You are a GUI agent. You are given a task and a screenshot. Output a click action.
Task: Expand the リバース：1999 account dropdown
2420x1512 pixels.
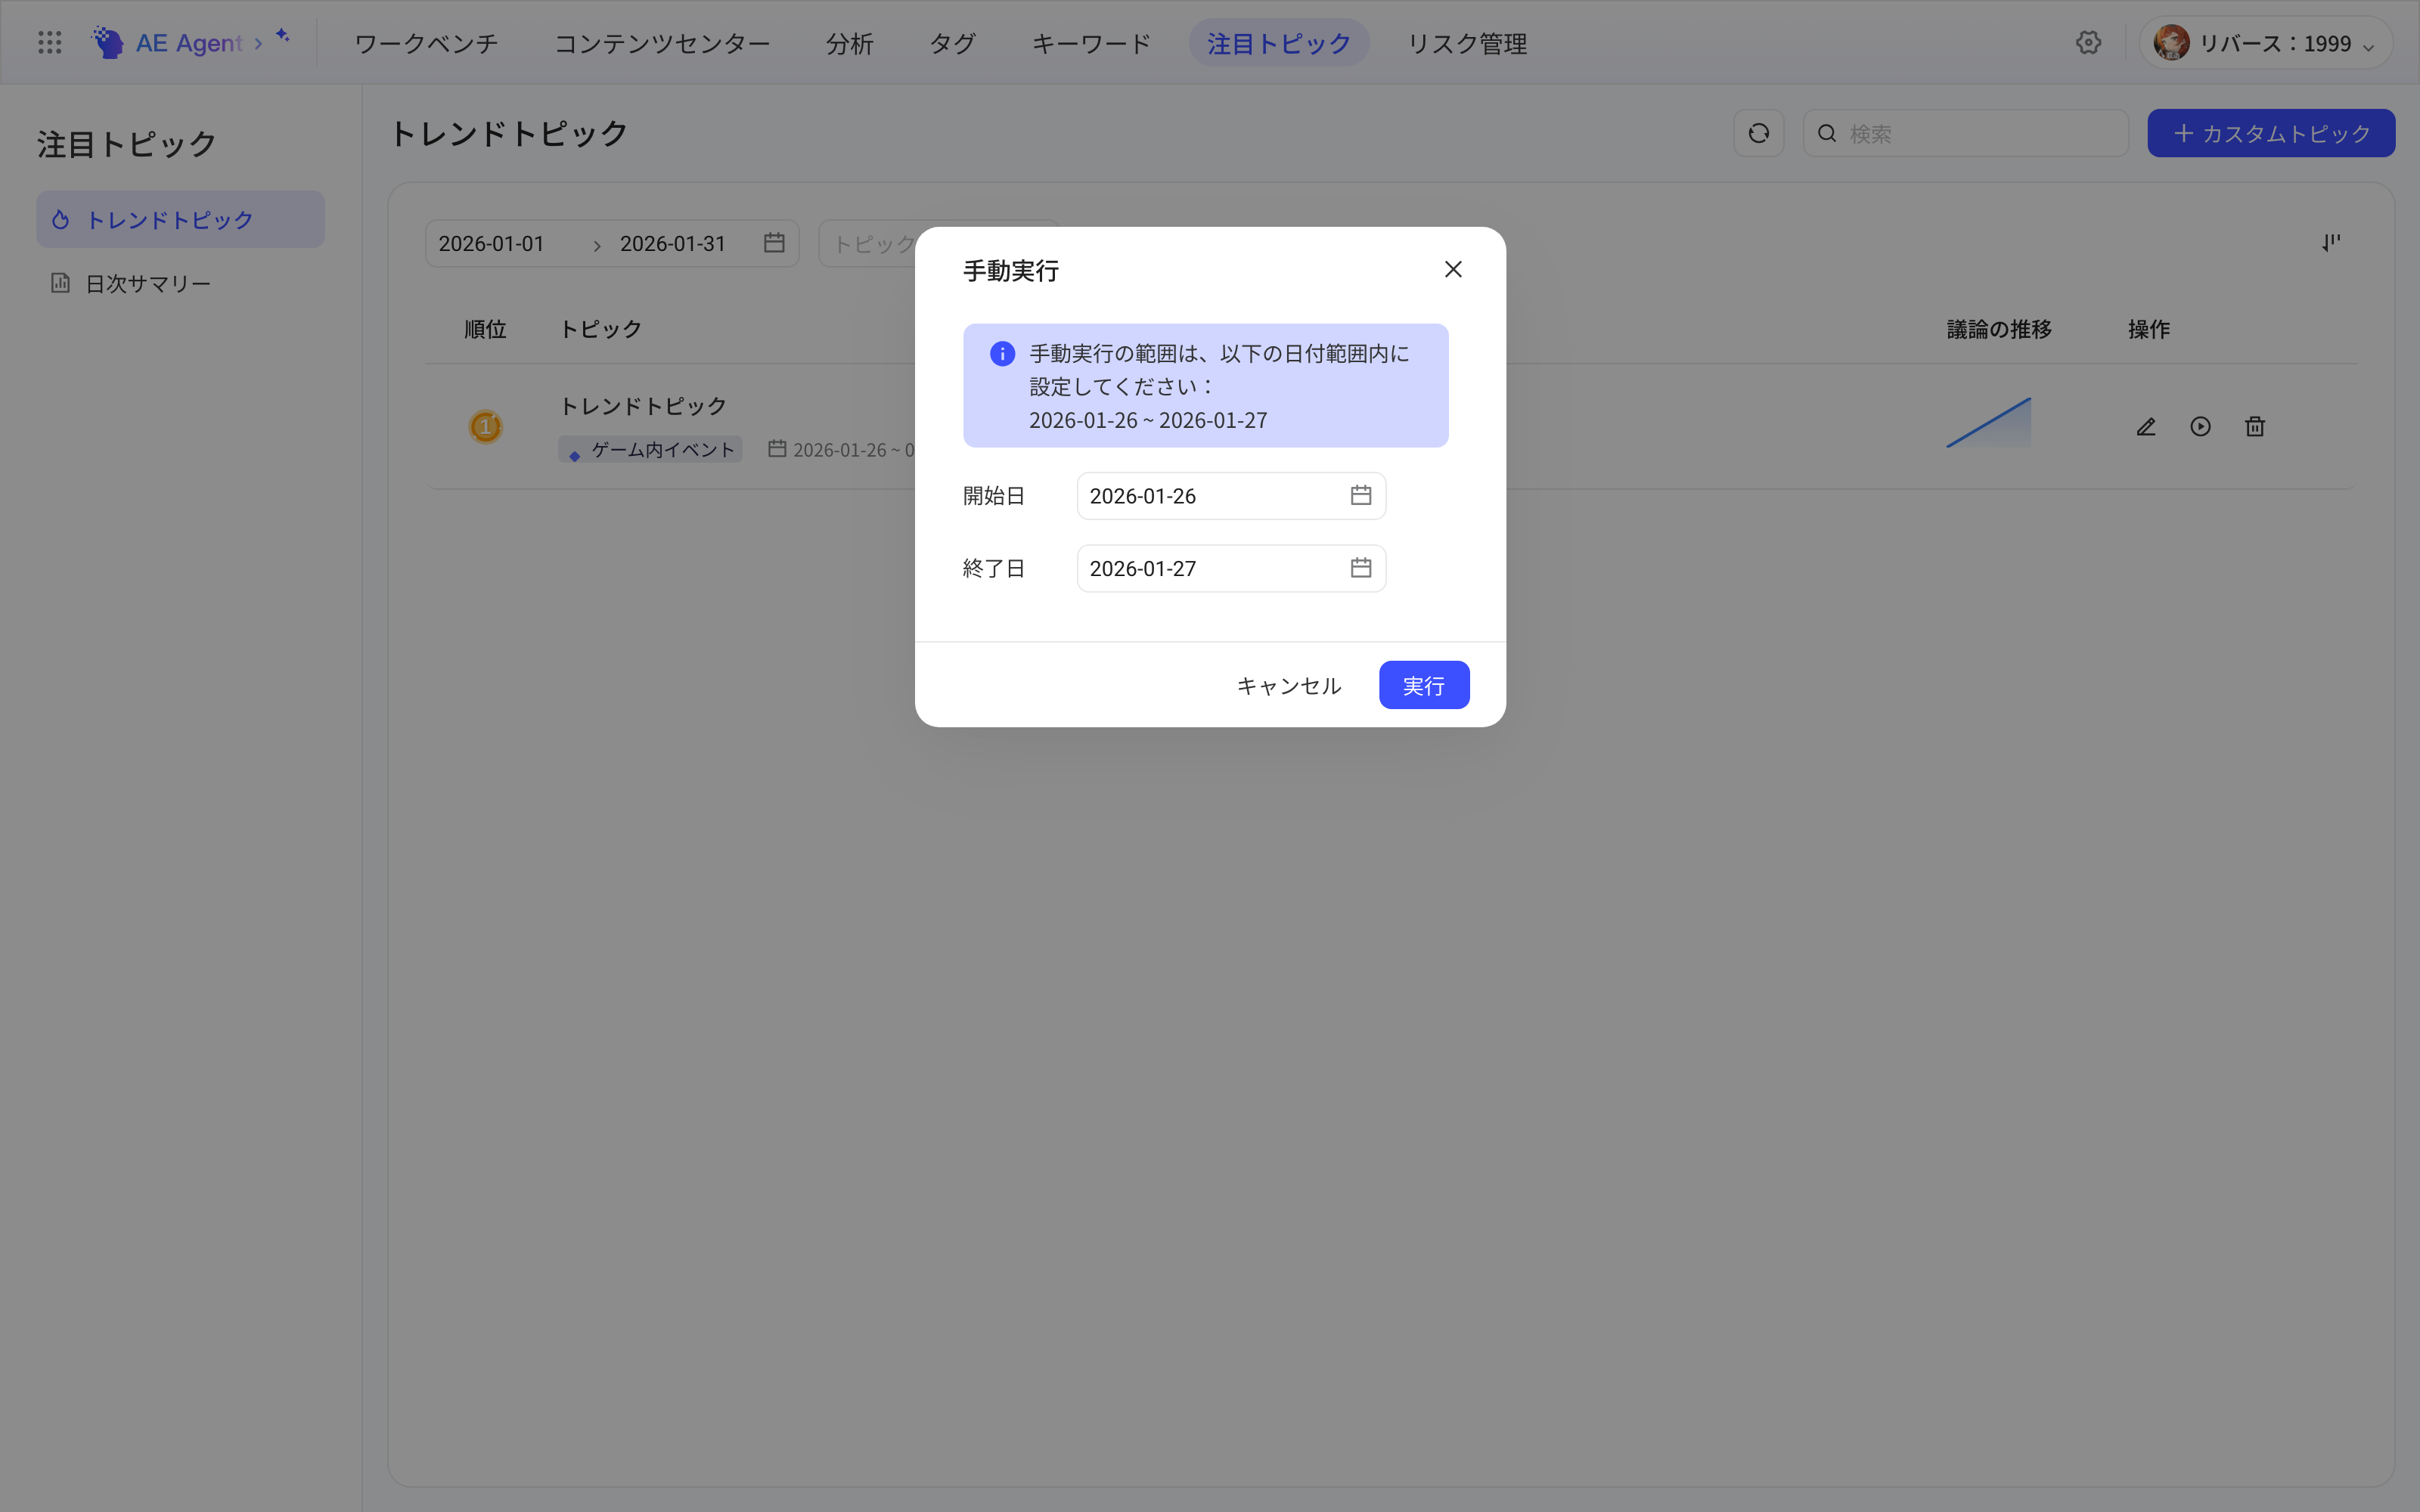(x=2266, y=43)
